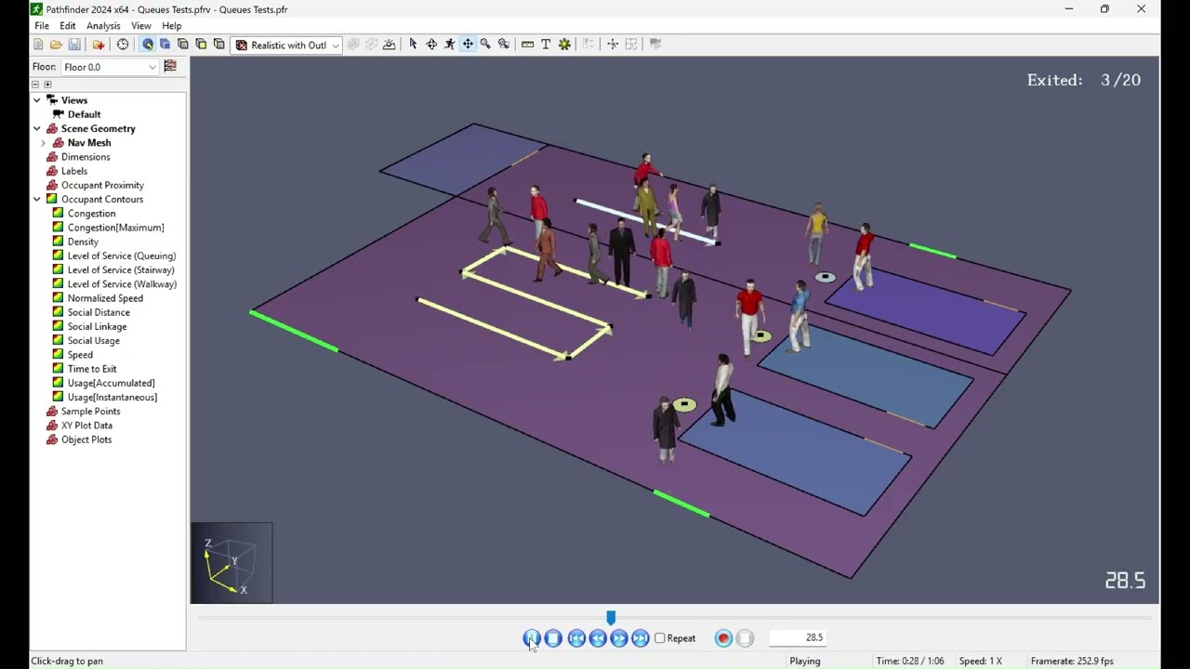Open the Edit menu
The height and width of the screenshot is (669, 1190).
(x=68, y=26)
